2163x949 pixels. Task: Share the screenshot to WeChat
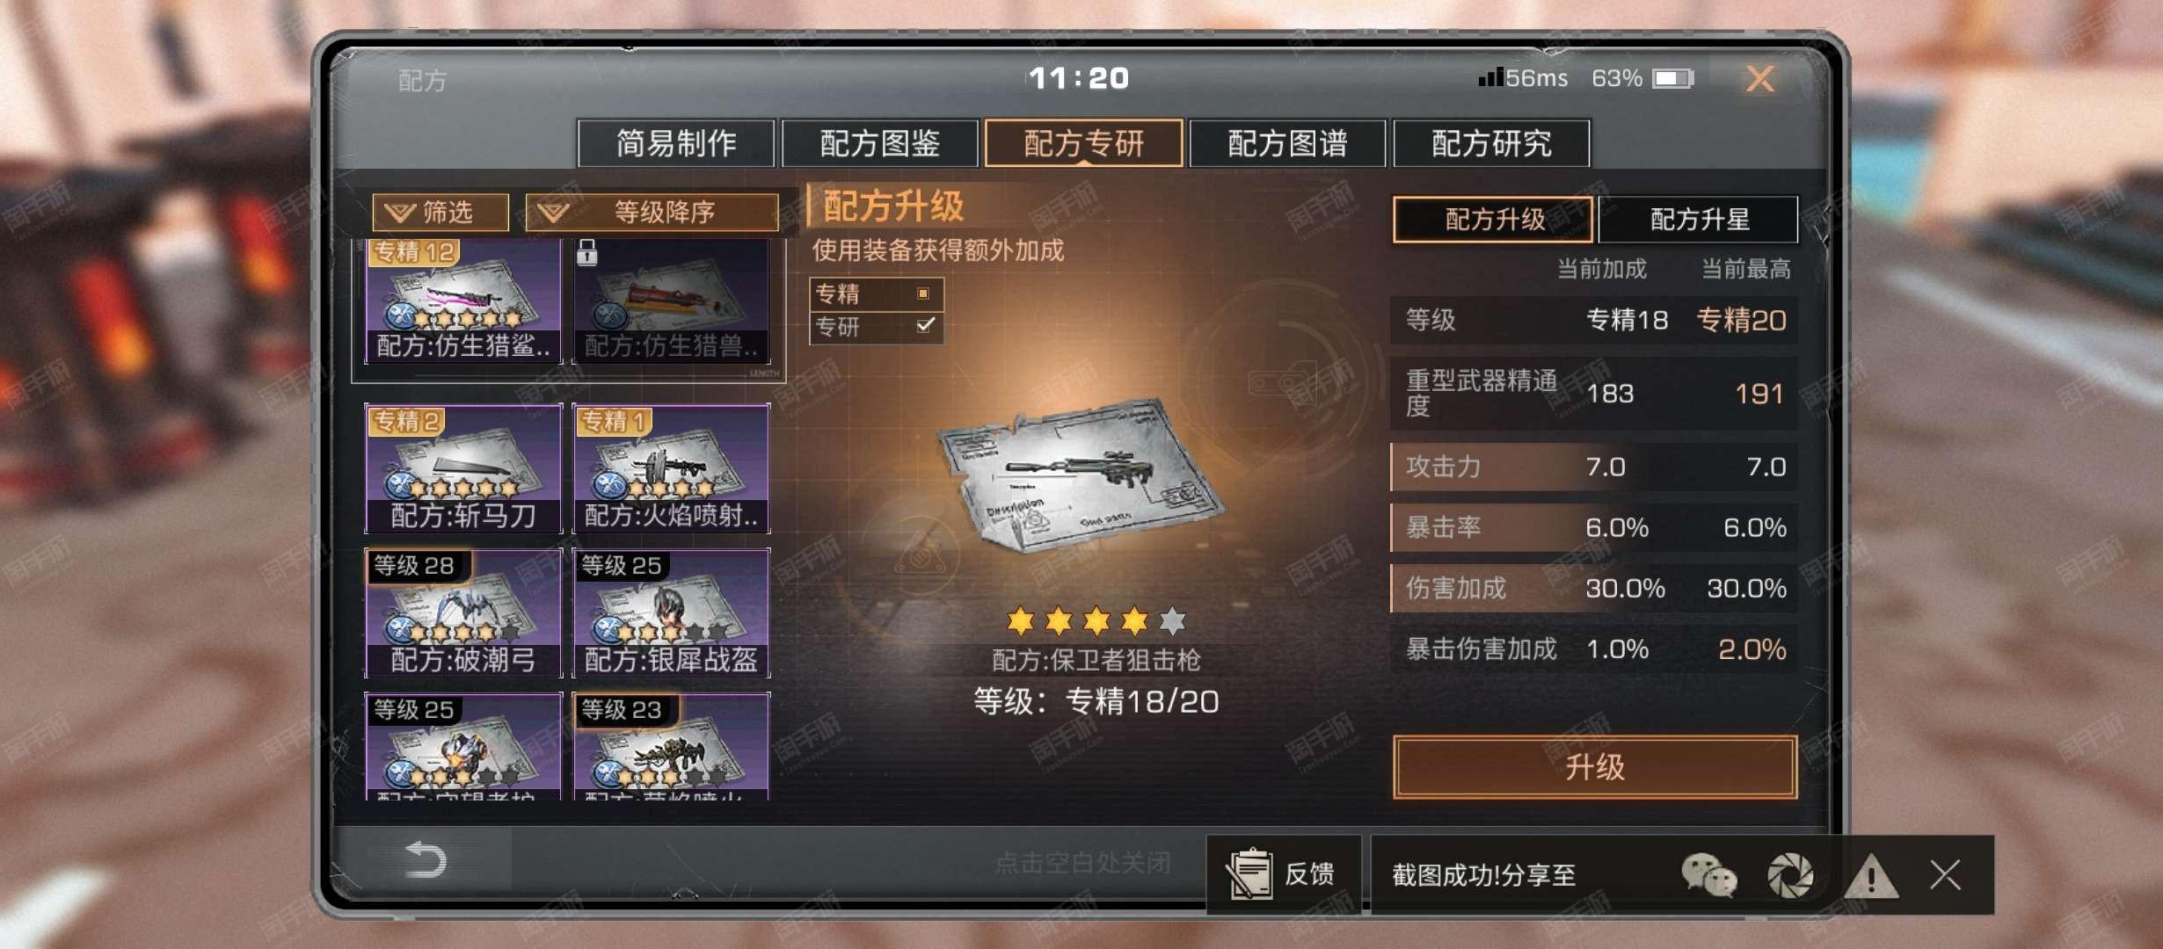tap(1708, 875)
